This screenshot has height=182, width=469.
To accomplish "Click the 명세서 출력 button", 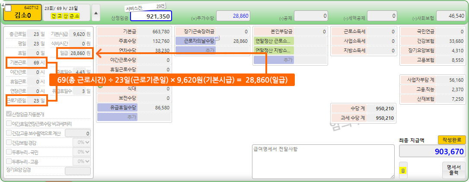I will click(x=454, y=170).
